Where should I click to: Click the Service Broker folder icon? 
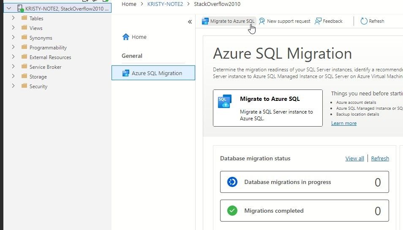point(24,67)
